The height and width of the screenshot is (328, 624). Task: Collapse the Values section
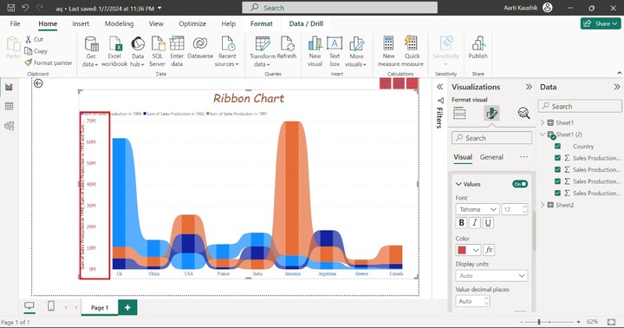458,184
